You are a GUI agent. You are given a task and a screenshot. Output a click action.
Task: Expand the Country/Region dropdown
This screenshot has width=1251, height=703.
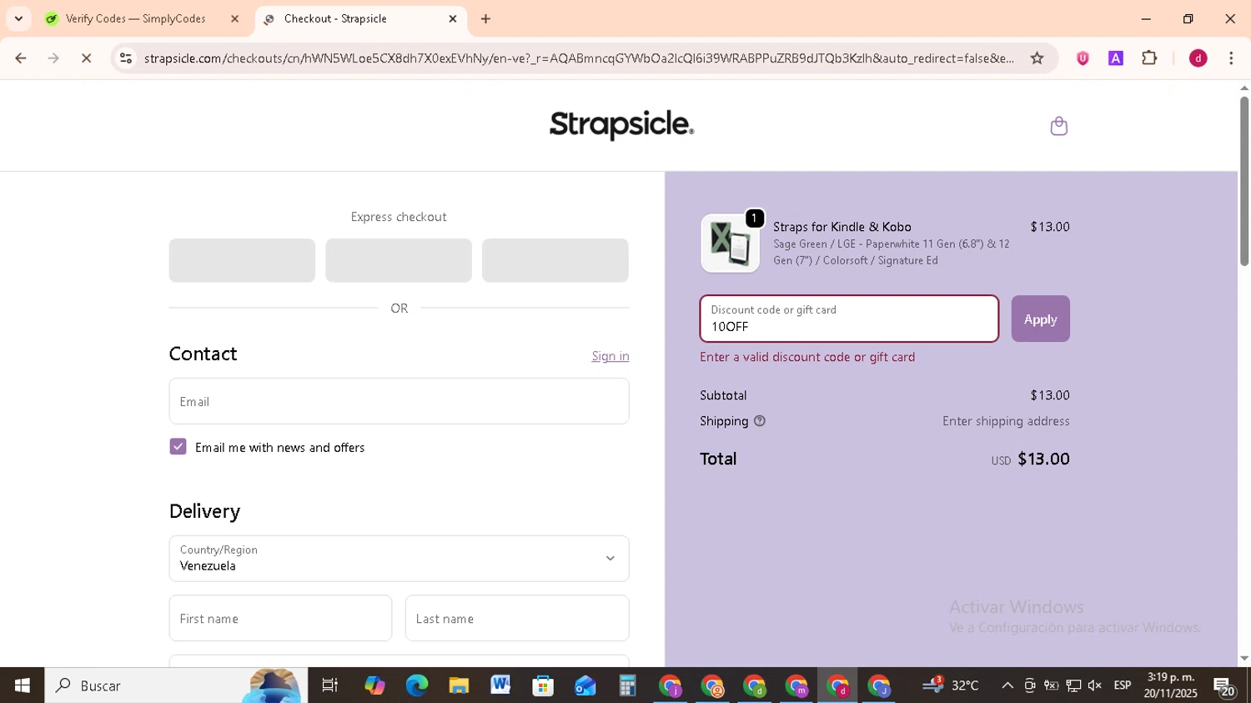coord(399,558)
